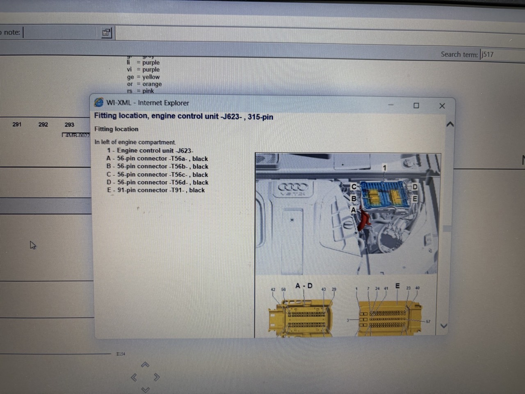Screen dimensions: 525x394
Task: Click the line 'C - 56-pin connector -T56c-, black'
Action: (157, 174)
